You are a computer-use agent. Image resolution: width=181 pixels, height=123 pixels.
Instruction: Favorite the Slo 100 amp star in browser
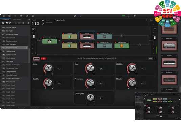[x=162, y=55]
